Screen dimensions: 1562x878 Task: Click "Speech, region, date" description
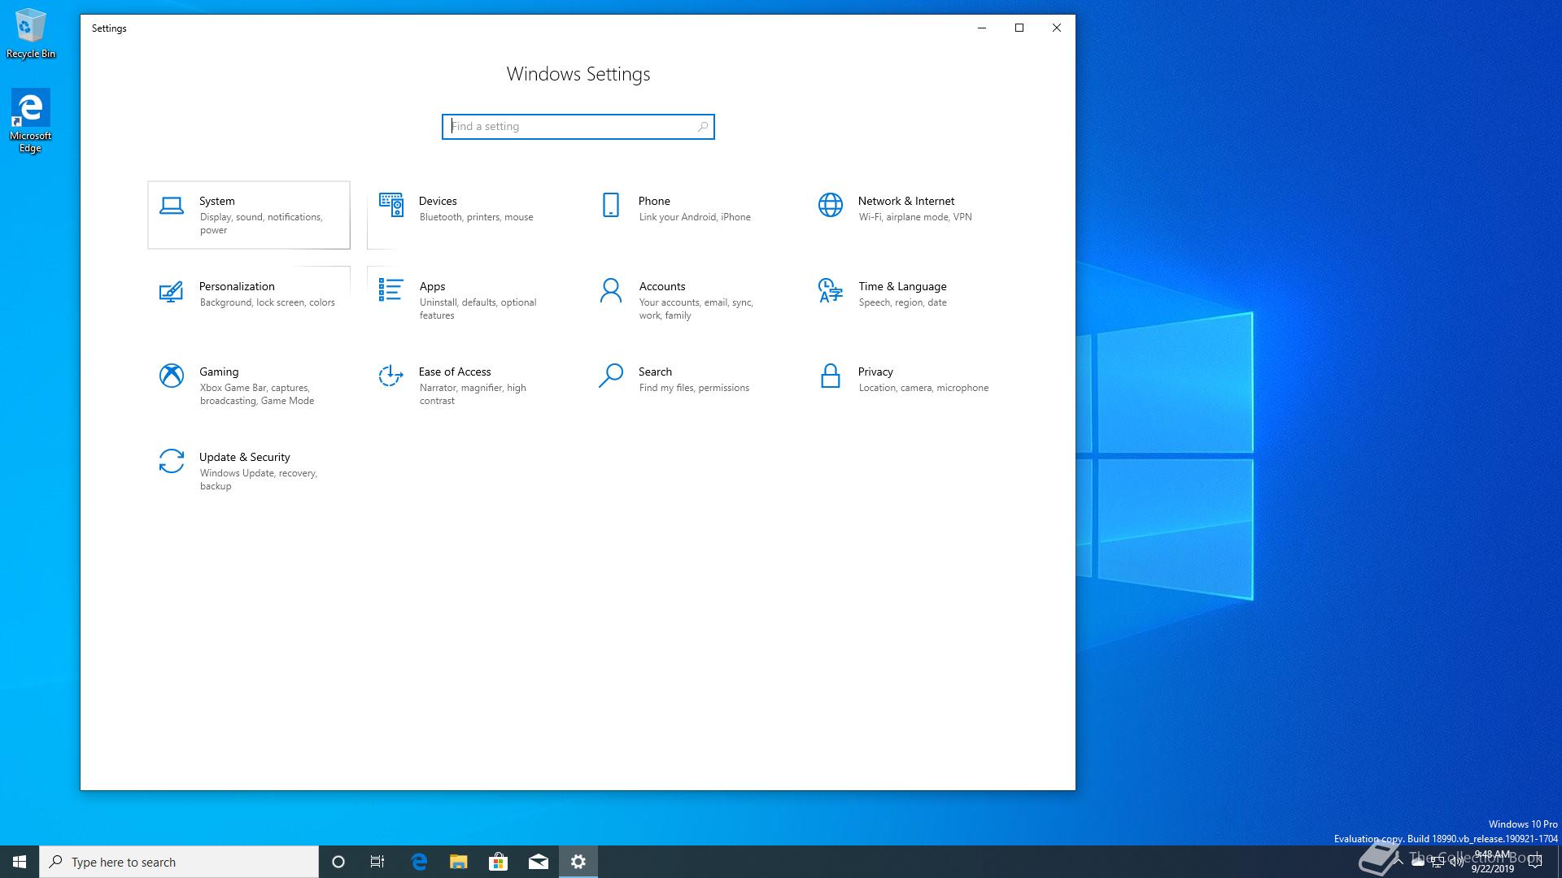click(902, 302)
